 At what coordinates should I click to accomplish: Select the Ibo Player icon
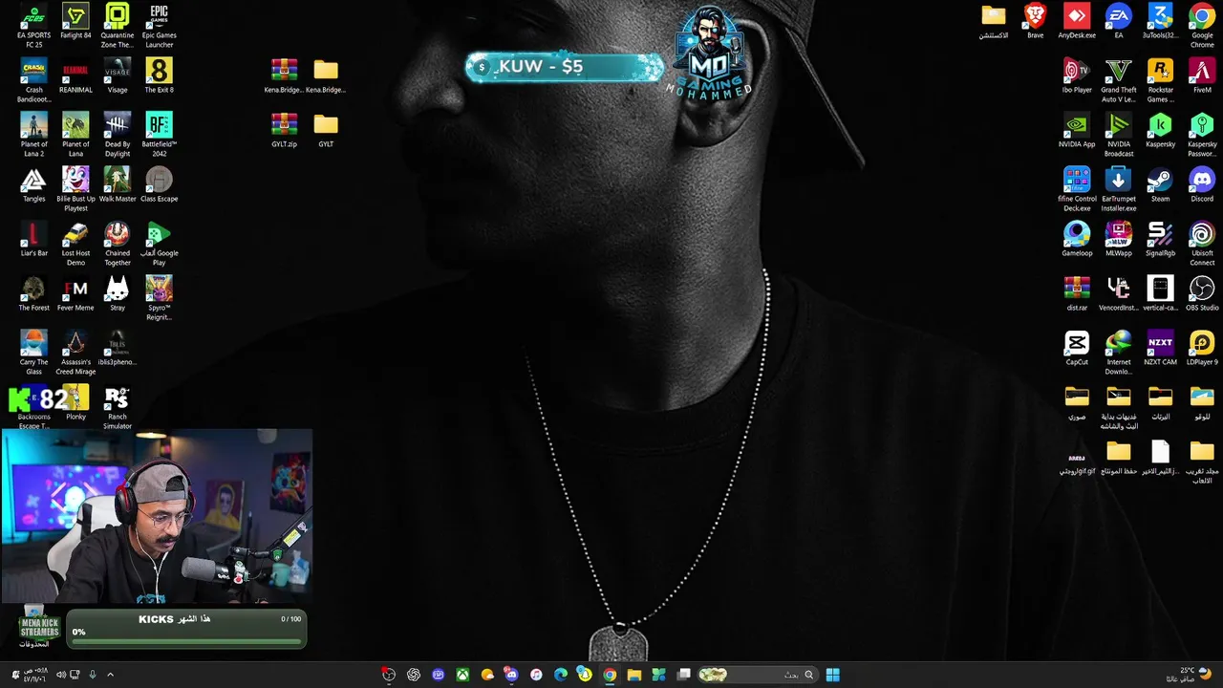click(x=1077, y=75)
